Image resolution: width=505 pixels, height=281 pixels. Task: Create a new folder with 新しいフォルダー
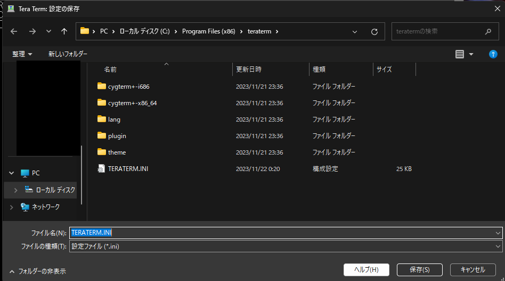click(68, 54)
